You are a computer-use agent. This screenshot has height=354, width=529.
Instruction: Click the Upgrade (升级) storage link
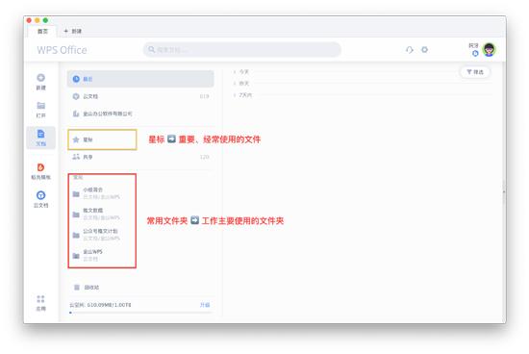(205, 305)
